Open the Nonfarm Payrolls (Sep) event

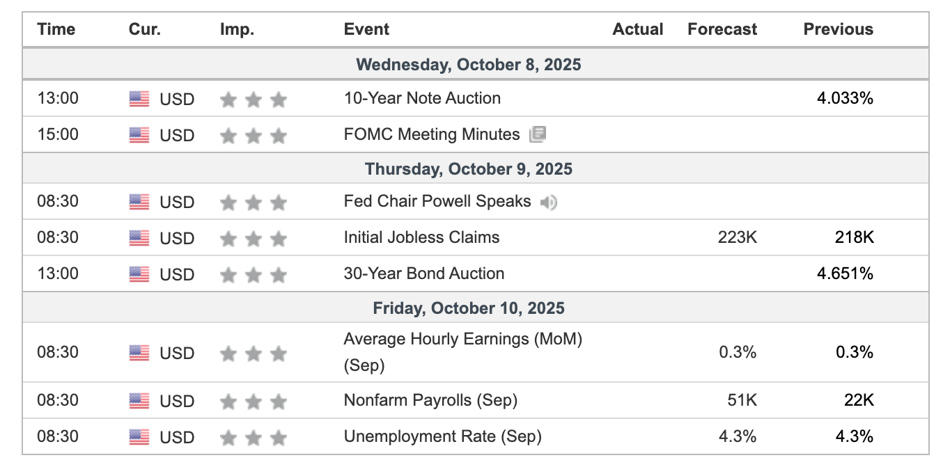pyautogui.click(x=430, y=400)
